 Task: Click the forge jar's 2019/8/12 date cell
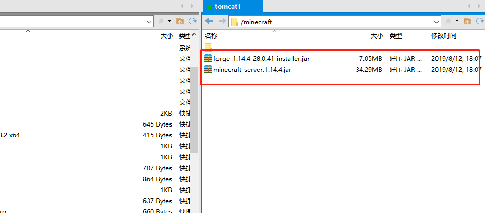pyautogui.click(x=456, y=59)
